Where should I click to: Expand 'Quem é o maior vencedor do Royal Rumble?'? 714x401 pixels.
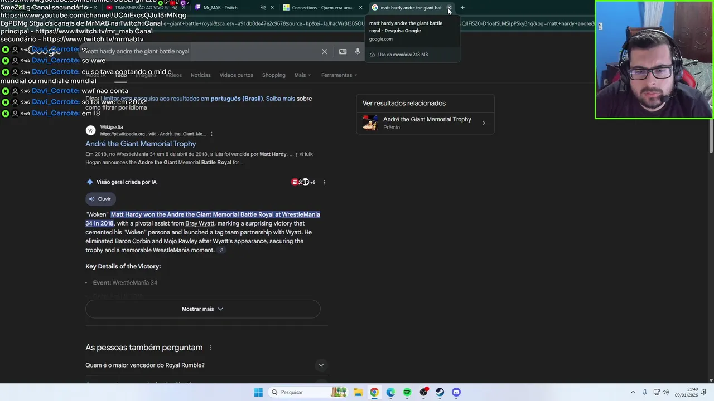pos(203,365)
